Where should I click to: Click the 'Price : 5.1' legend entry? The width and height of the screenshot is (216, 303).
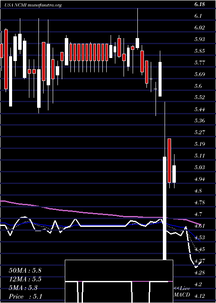click(x=25, y=297)
